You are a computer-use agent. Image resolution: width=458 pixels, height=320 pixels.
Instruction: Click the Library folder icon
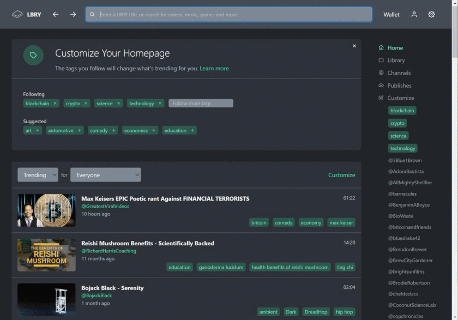point(381,60)
